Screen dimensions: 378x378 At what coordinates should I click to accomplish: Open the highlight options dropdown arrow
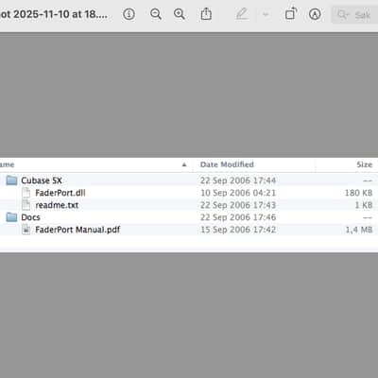(266, 14)
